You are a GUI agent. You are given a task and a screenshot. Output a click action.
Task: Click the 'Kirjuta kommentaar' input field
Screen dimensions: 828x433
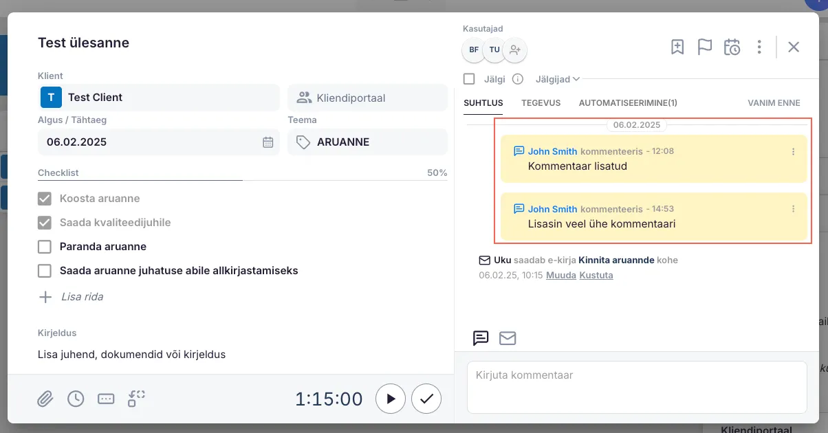pos(636,387)
